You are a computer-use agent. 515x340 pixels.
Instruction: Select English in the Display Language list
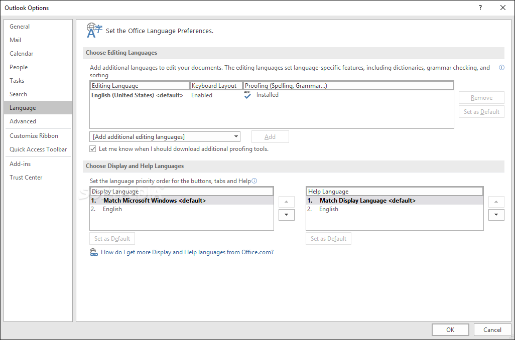pos(112,209)
